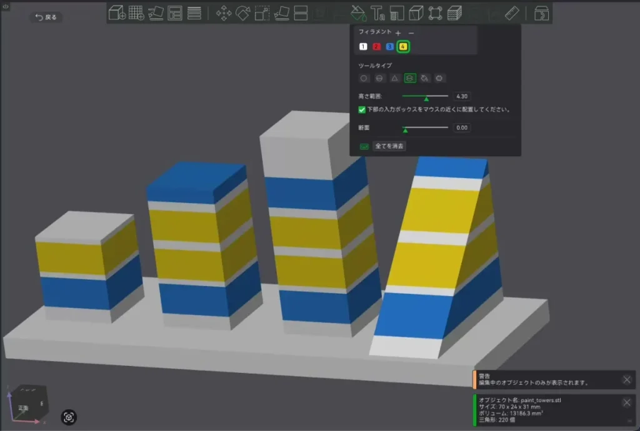
Task: Pick white filament 1 swatch
Action: coord(363,46)
